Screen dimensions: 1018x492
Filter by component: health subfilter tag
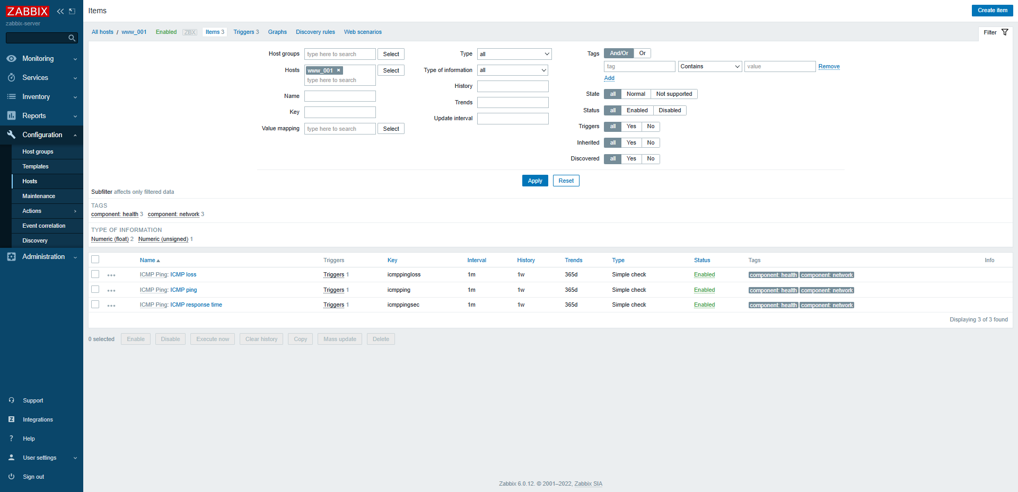pyautogui.click(x=115, y=214)
